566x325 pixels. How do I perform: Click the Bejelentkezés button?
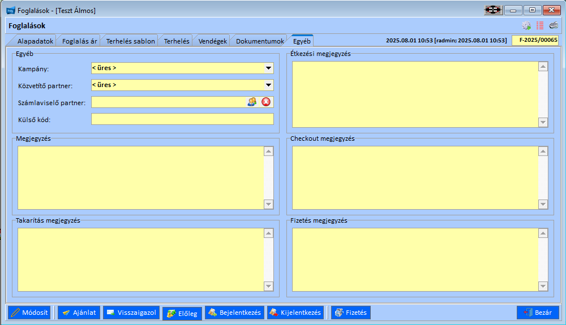click(x=235, y=313)
